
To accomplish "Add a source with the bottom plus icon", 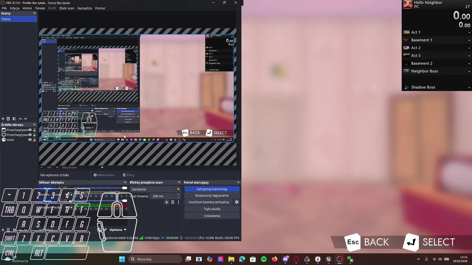I will point(3,230).
